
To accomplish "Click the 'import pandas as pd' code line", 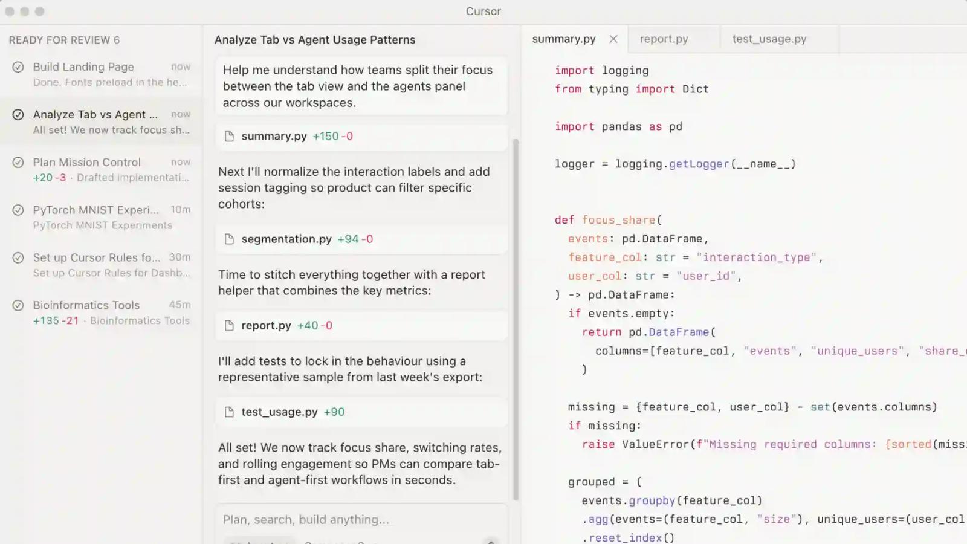I will [618, 127].
